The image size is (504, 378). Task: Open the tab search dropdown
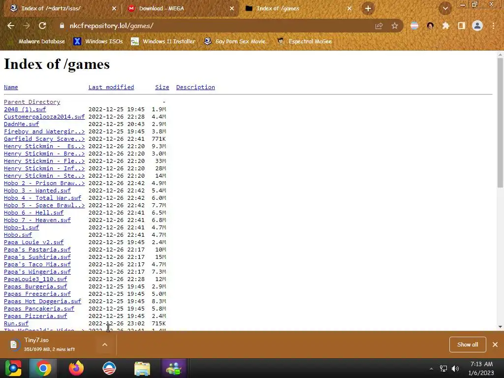pos(445,9)
